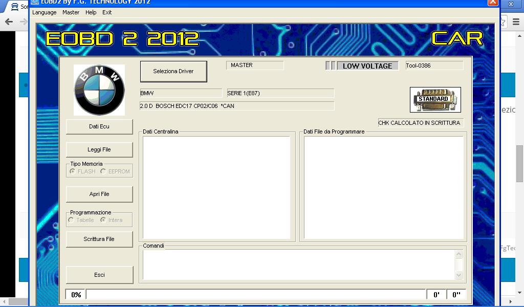
Task: Click the Exit menu item
Action: (x=107, y=12)
